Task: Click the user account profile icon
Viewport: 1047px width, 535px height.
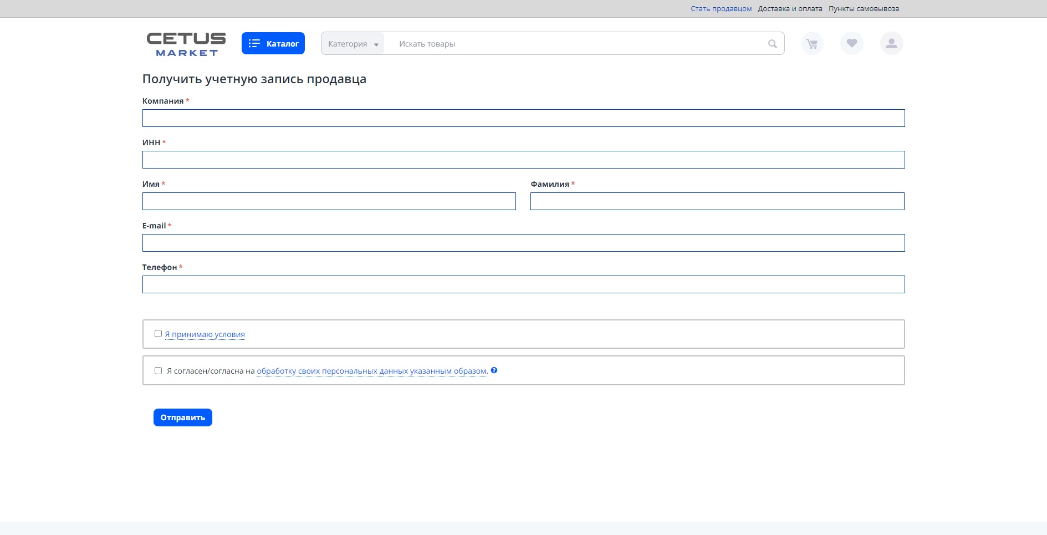Action: click(891, 43)
